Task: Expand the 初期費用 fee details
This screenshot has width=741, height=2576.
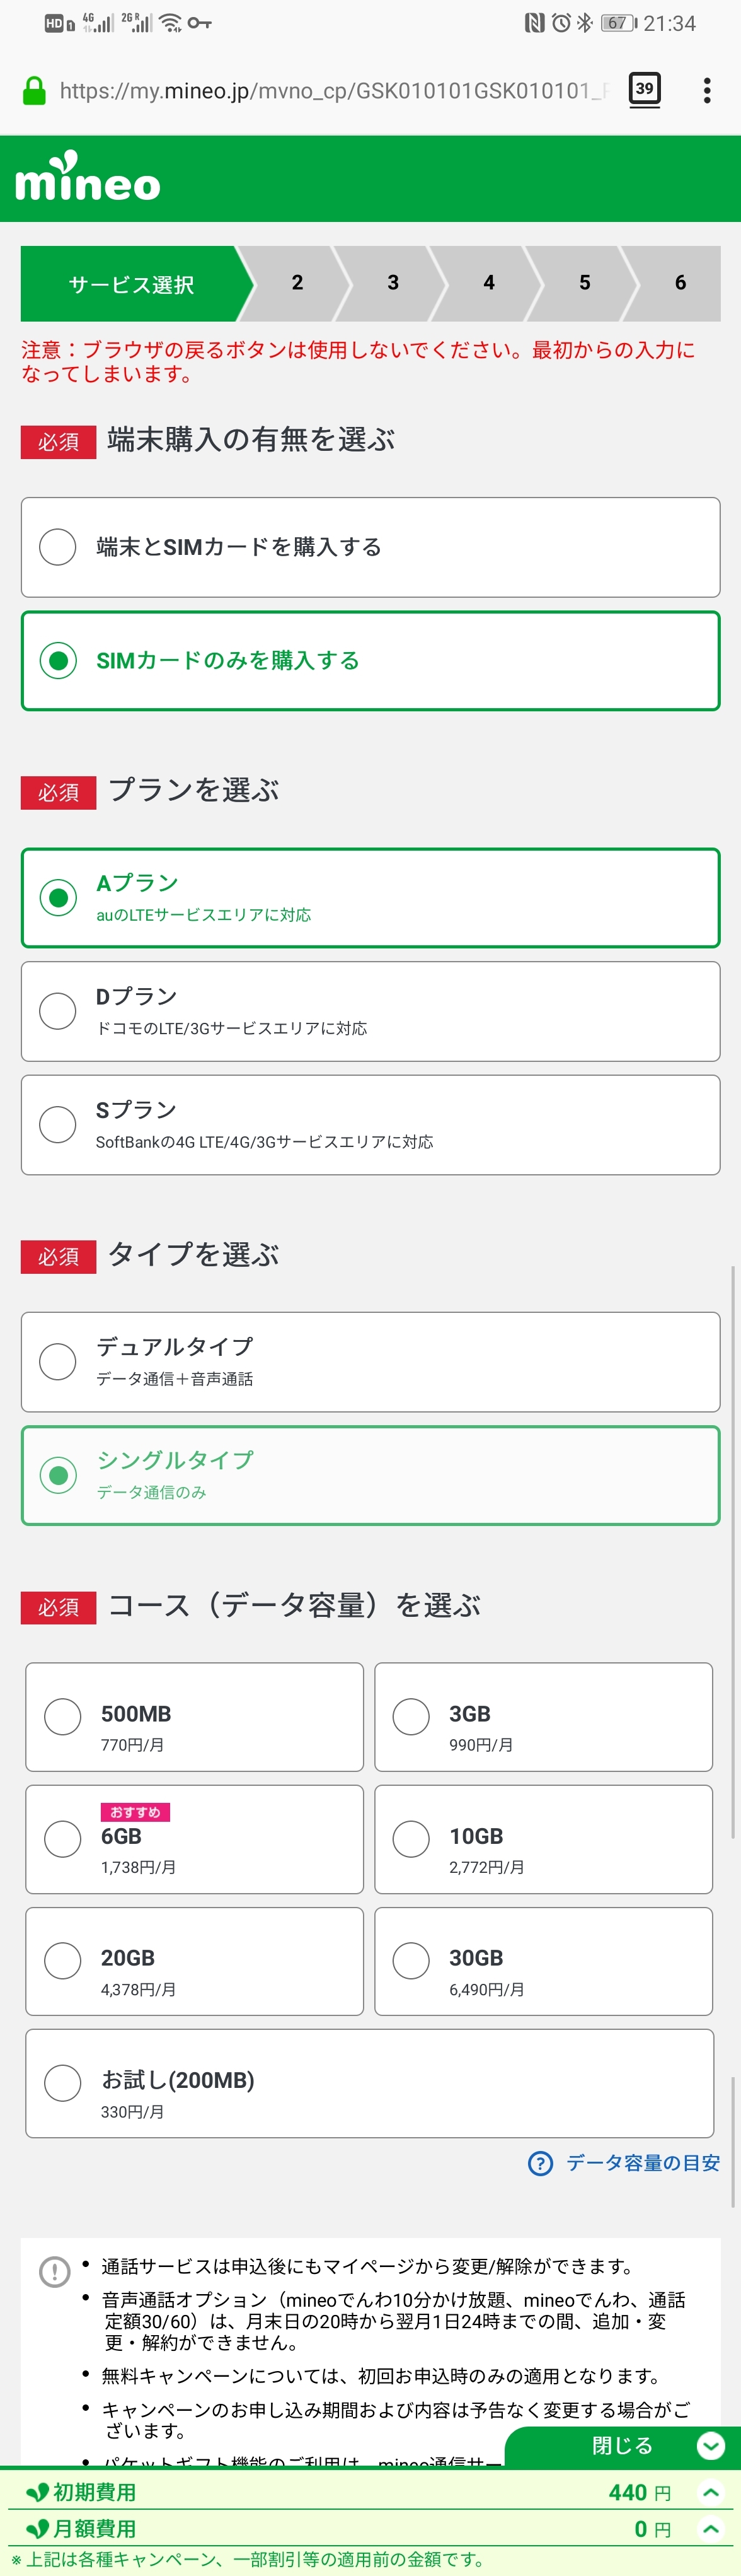Action: (710, 2492)
